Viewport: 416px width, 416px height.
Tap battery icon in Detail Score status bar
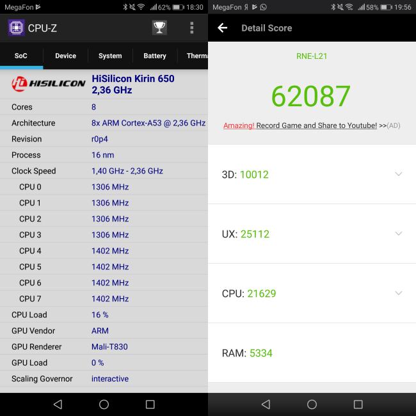(387, 7)
